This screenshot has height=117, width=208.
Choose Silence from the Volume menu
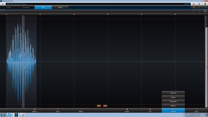click(173, 106)
